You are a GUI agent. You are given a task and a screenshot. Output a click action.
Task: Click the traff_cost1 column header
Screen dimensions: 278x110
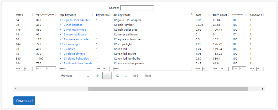pyautogui.click(x=220, y=15)
